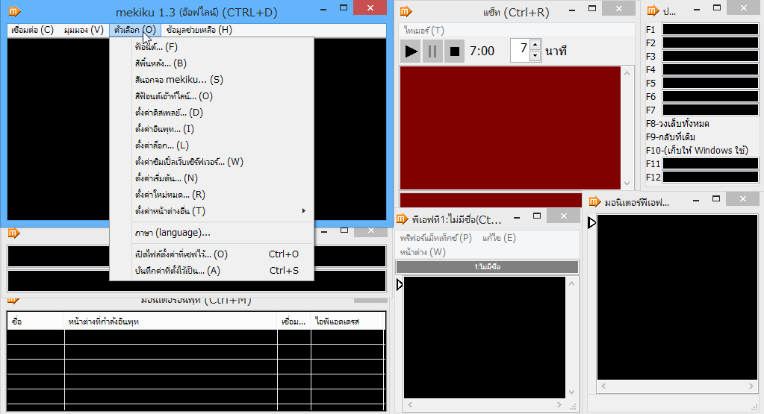
Task: Decrease the timer minutes with down arrow
Action: 535,56
